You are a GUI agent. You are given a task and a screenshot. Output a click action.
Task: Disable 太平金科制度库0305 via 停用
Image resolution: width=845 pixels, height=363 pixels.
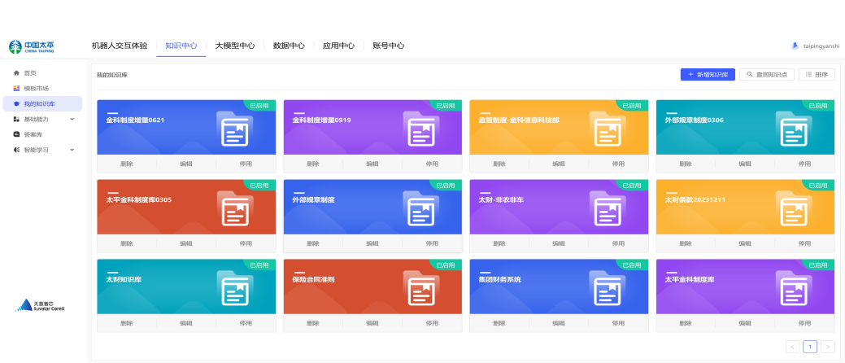[x=246, y=244]
